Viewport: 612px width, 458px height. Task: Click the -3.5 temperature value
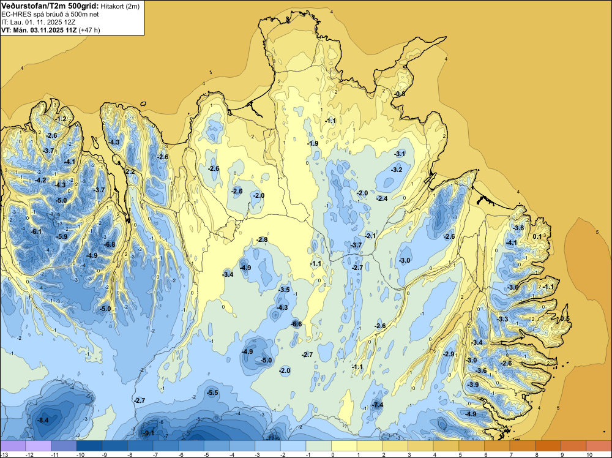click(x=284, y=290)
